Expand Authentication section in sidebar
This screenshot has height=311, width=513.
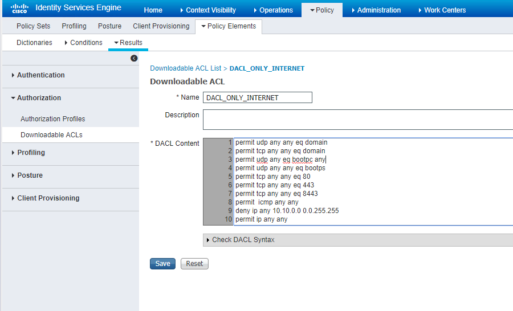tap(38, 75)
